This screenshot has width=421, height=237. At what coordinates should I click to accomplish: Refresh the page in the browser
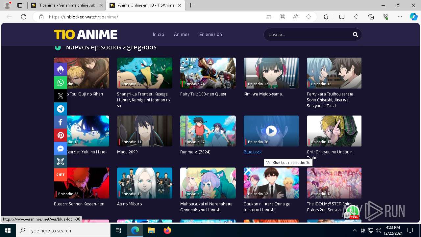coord(24,17)
